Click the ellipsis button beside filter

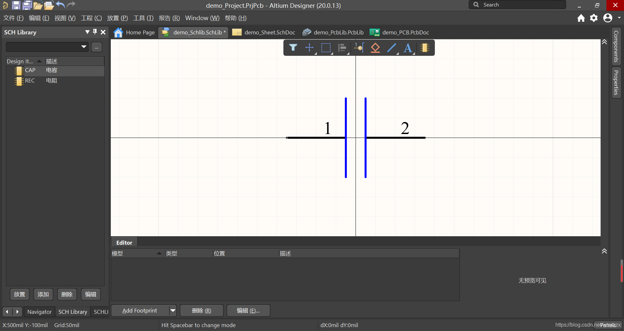[97, 47]
